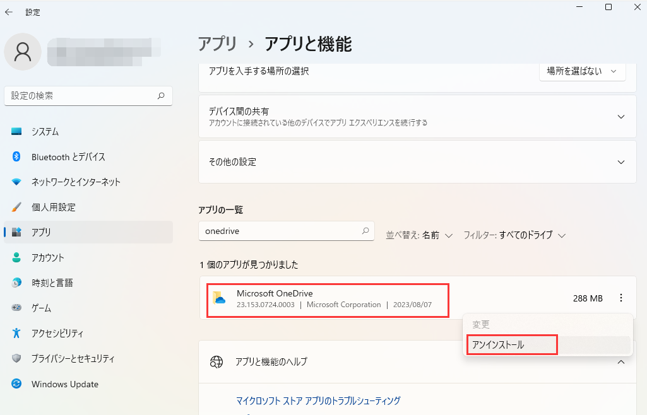Click アプリ in the breadcrumb navigation

[219, 44]
